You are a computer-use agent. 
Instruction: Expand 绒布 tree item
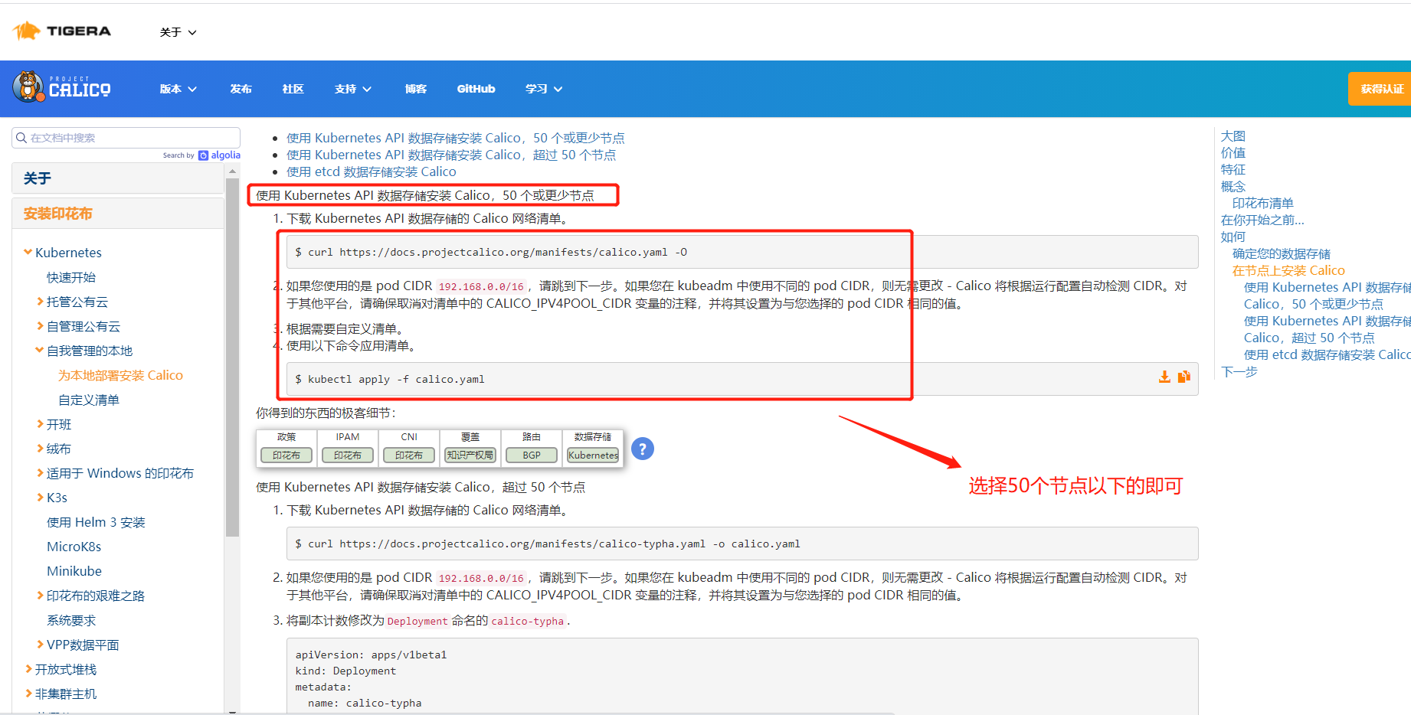[40, 449]
